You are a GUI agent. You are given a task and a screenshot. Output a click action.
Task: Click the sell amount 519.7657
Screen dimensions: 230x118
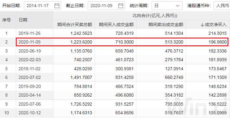174,113
